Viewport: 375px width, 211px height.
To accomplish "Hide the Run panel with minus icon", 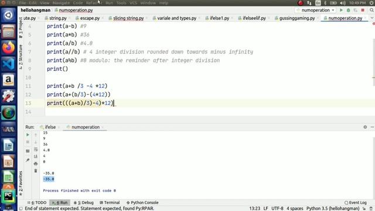I will [372, 127].
